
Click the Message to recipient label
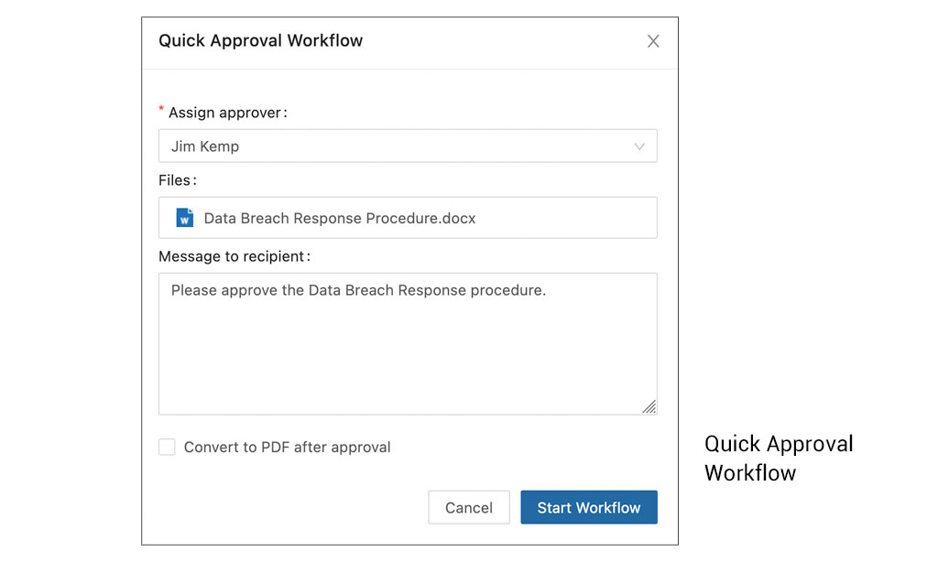(234, 256)
